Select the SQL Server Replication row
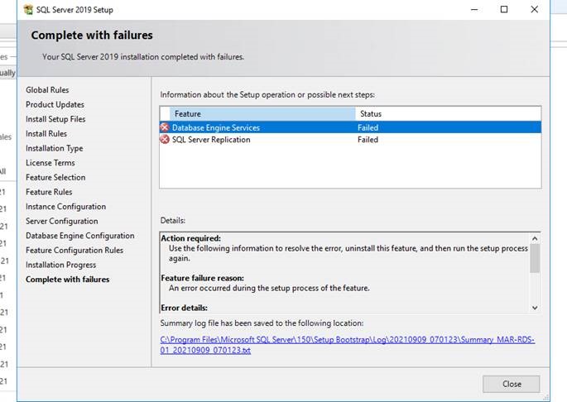Screen dimensions: 567x402 pyautogui.click(x=350, y=140)
